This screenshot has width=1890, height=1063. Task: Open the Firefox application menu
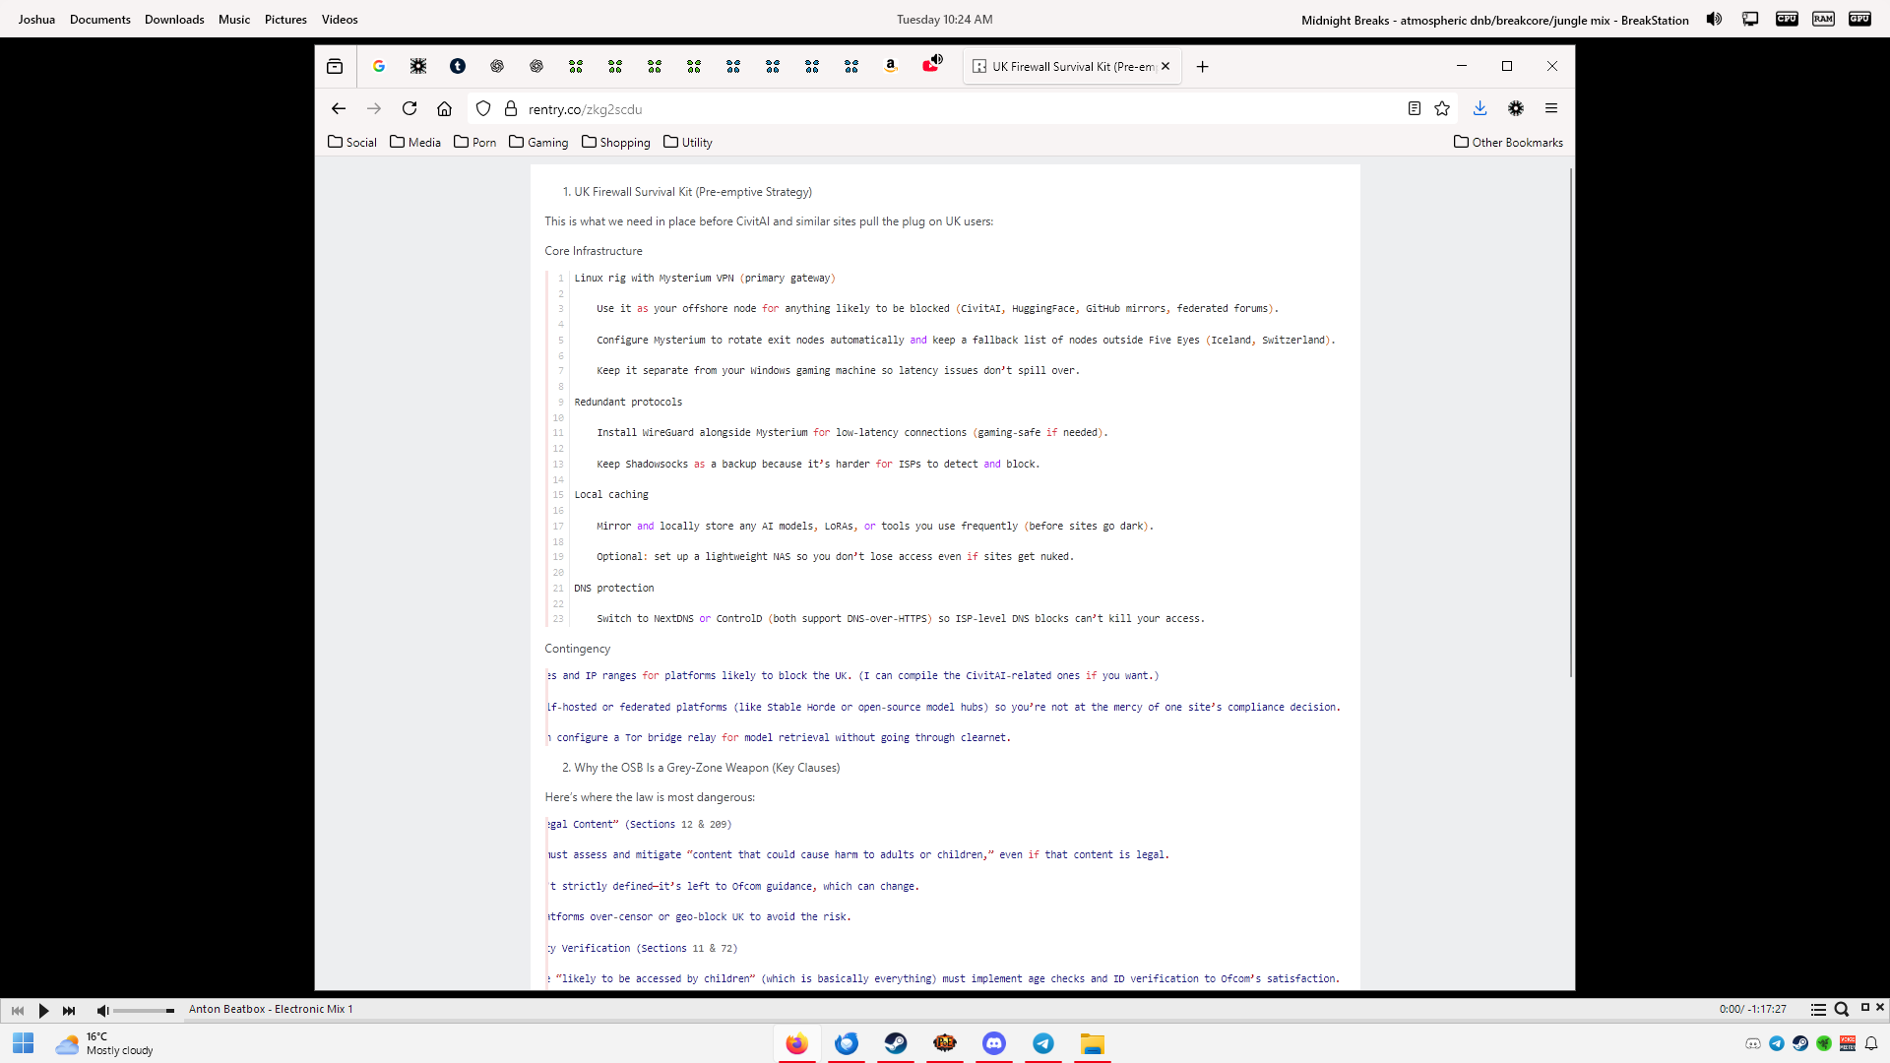1551,108
